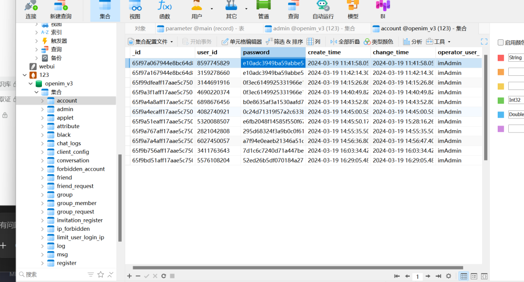This screenshot has width=524, height=282.
Task: Collapse the openim_v3 database node
Action: [31, 84]
